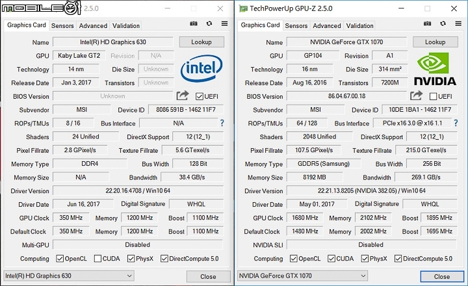Click the Intel logo
Viewport: 468px width, 286px height.
click(201, 68)
